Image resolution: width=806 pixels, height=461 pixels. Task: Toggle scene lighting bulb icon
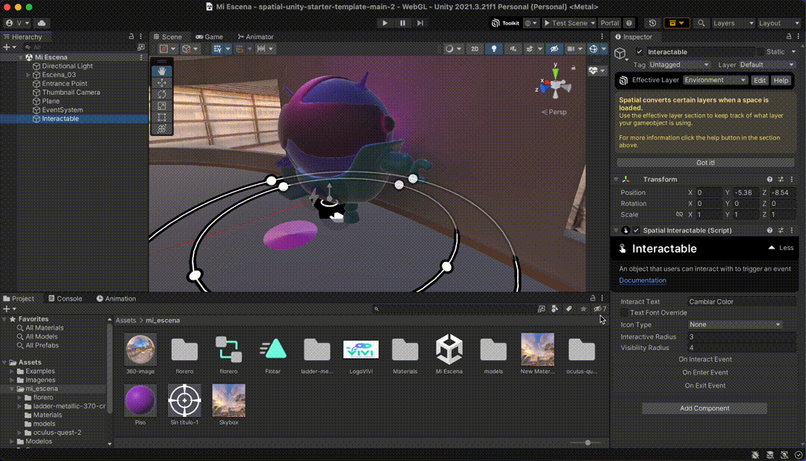[x=493, y=49]
